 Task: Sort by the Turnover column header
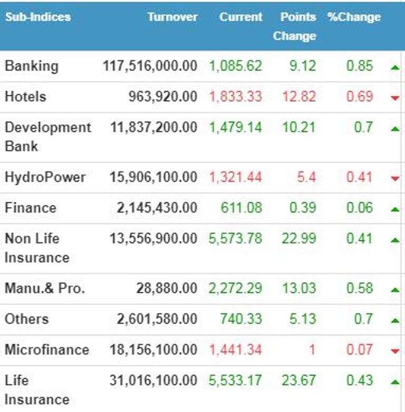[172, 17]
